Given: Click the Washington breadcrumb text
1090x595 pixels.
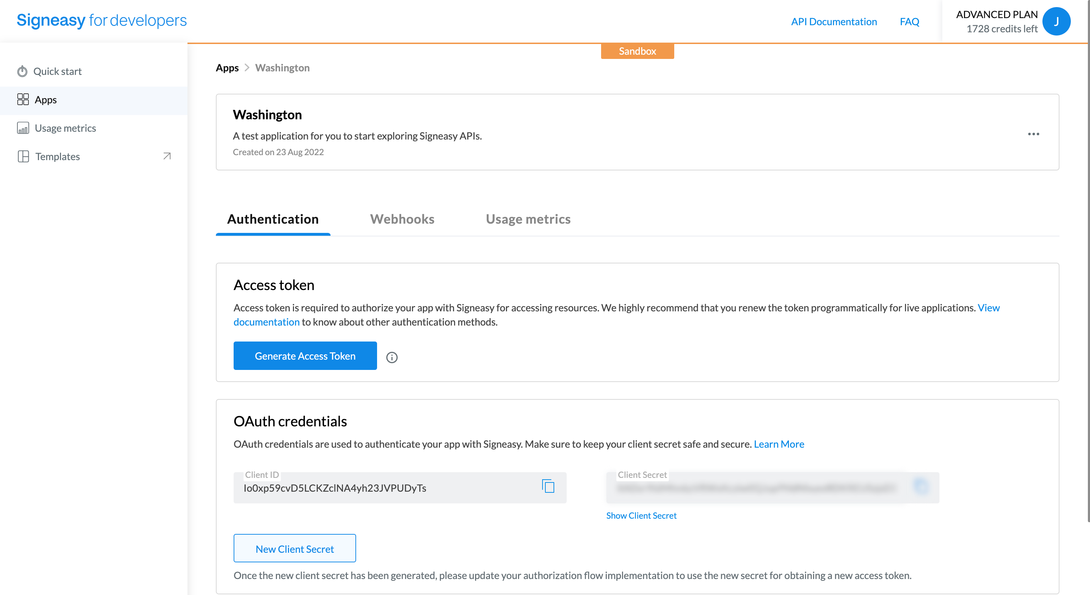Looking at the screenshot, I should pyautogui.click(x=282, y=68).
